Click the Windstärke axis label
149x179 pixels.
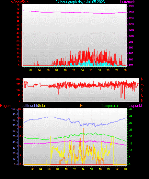[20, 2]
